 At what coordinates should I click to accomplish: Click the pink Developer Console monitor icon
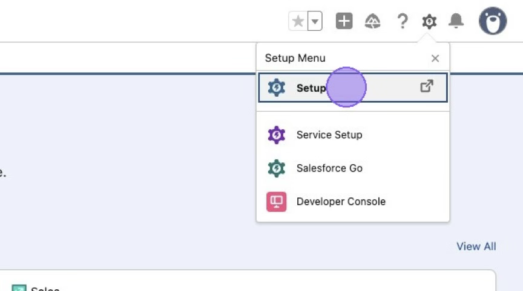click(277, 202)
